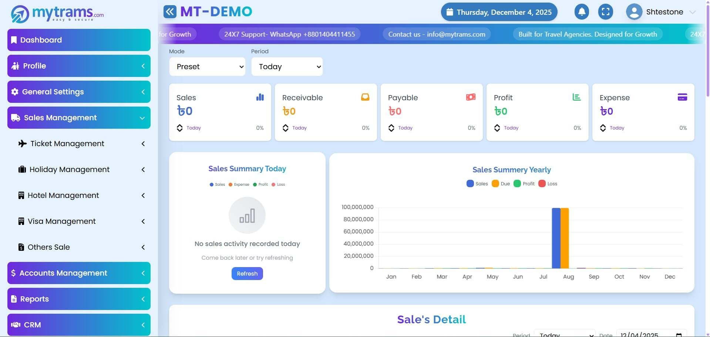Open the Mode dropdown showing Preset

pyautogui.click(x=207, y=67)
